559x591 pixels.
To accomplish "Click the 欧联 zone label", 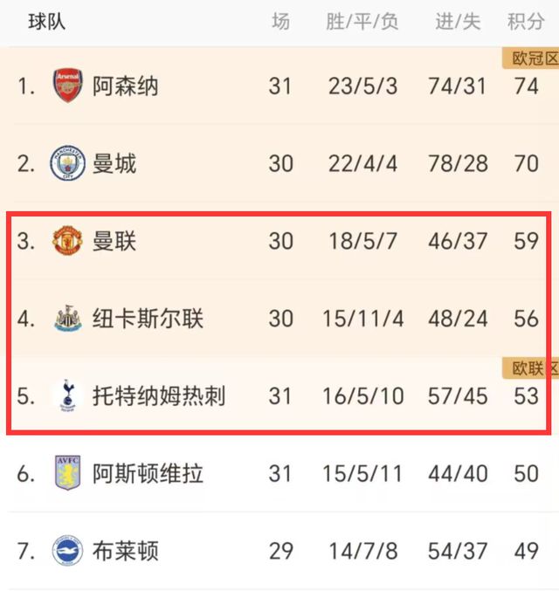I will coord(530,368).
